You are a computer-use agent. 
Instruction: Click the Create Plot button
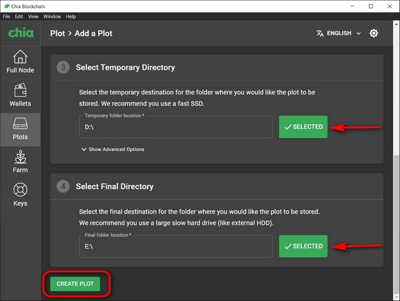75,284
